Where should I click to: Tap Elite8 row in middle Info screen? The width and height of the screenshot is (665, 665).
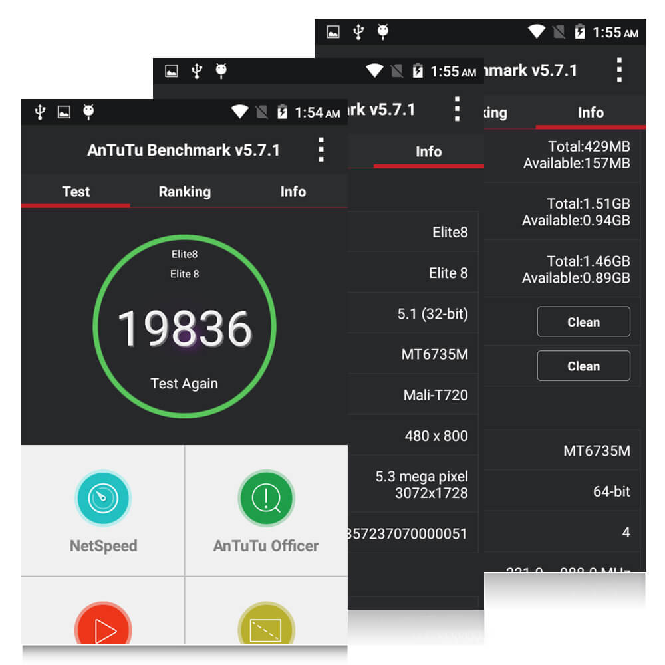413,232
